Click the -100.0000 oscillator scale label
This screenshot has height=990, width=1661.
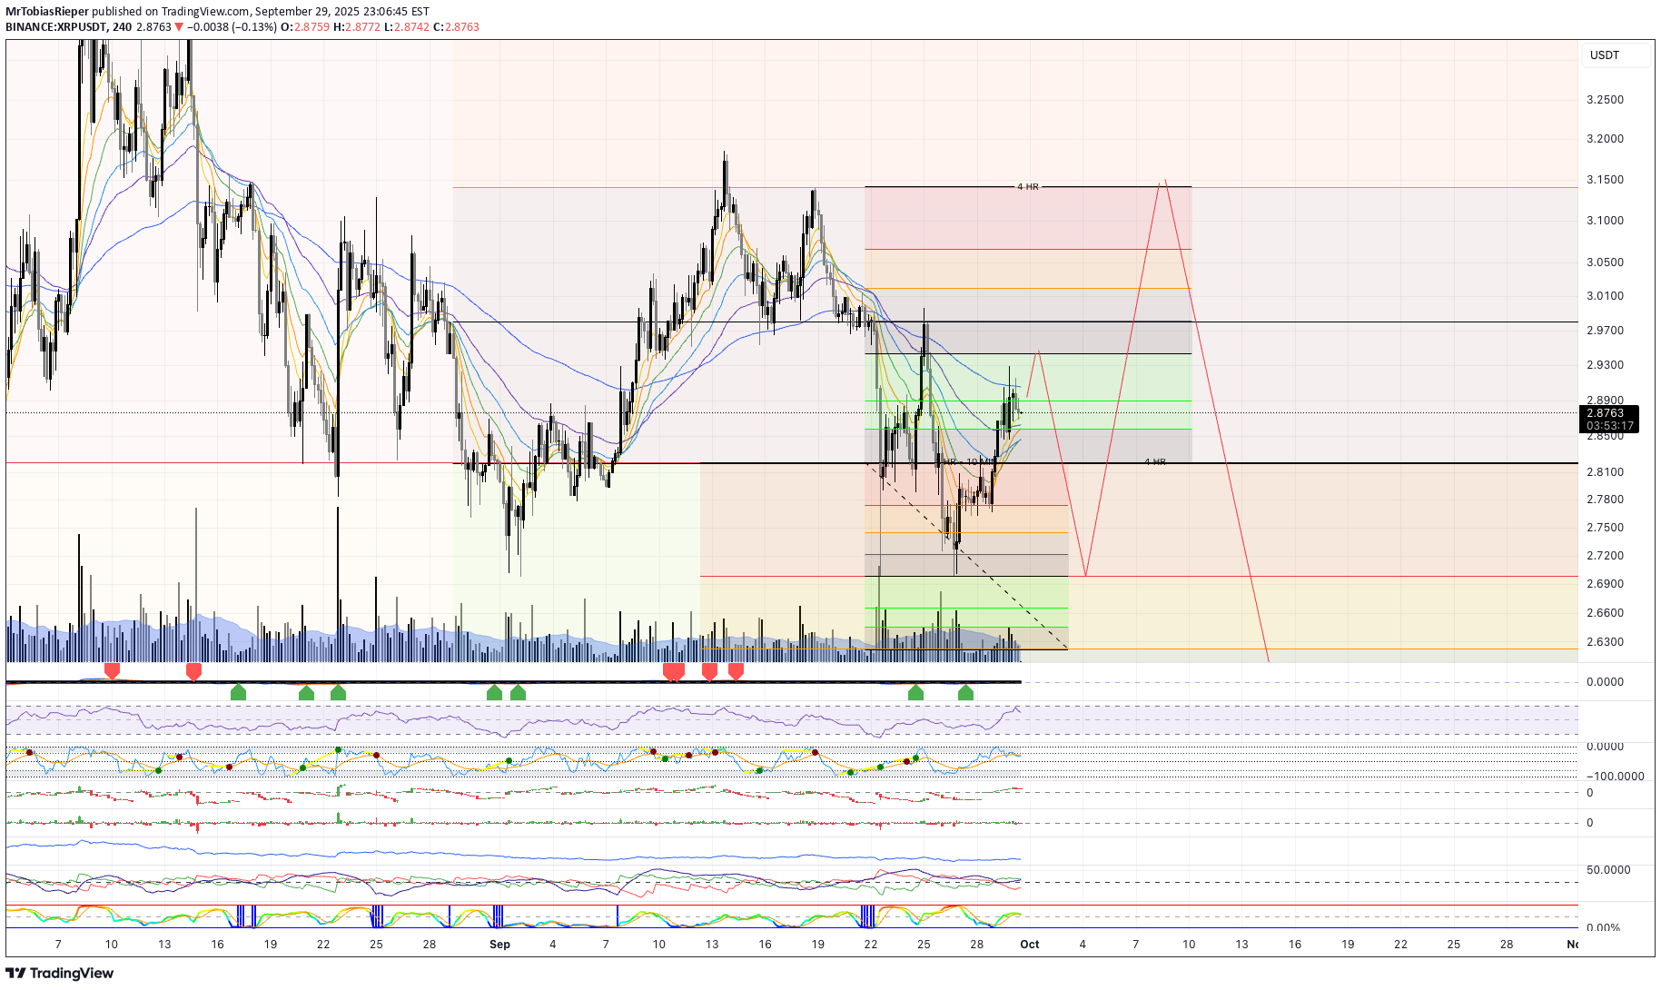[1615, 776]
